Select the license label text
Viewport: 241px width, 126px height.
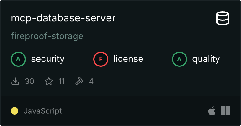128,59
